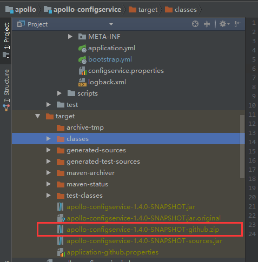Viewport: 258px width, 262px height.
Task: Click the logback.xml file icon
Action: click(x=82, y=82)
